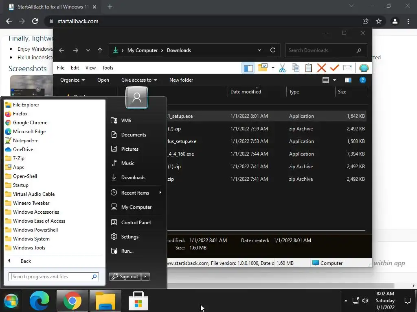Viewport: 417px width, 312px height.
Task: Click the Cut scissors toolbar icon
Action: (282, 68)
